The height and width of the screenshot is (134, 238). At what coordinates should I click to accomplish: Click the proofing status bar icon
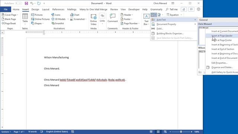tap(42, 132)
